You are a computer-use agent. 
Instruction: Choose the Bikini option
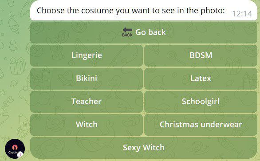pyautogui.click(x=87, y=79)
